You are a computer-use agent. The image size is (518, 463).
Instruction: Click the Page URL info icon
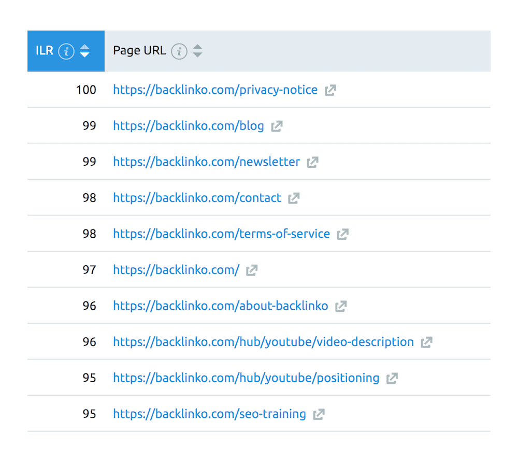(x=179, y=51)
